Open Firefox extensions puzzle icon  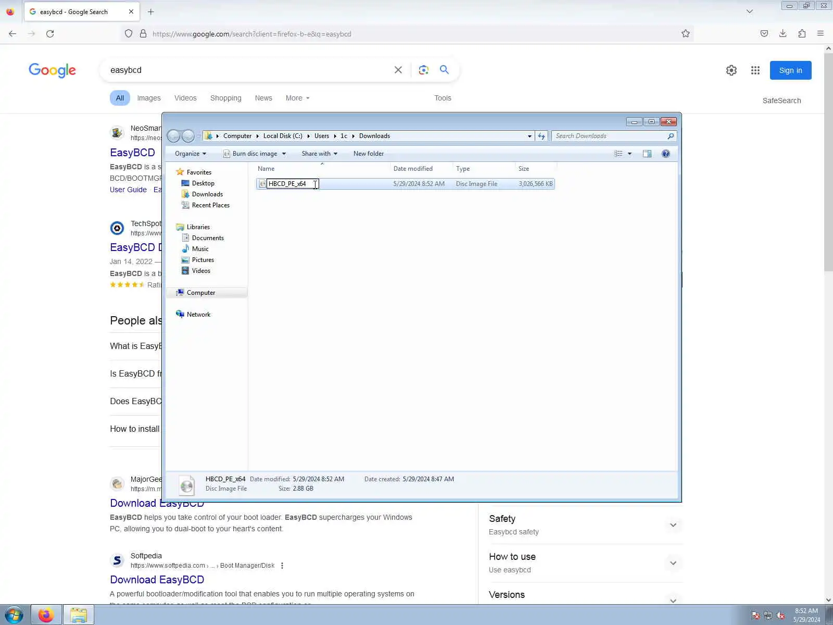(x=802, y=34)
